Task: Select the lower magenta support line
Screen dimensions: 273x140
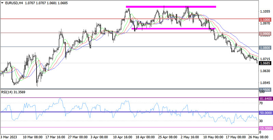Action: tap(171, 29)
